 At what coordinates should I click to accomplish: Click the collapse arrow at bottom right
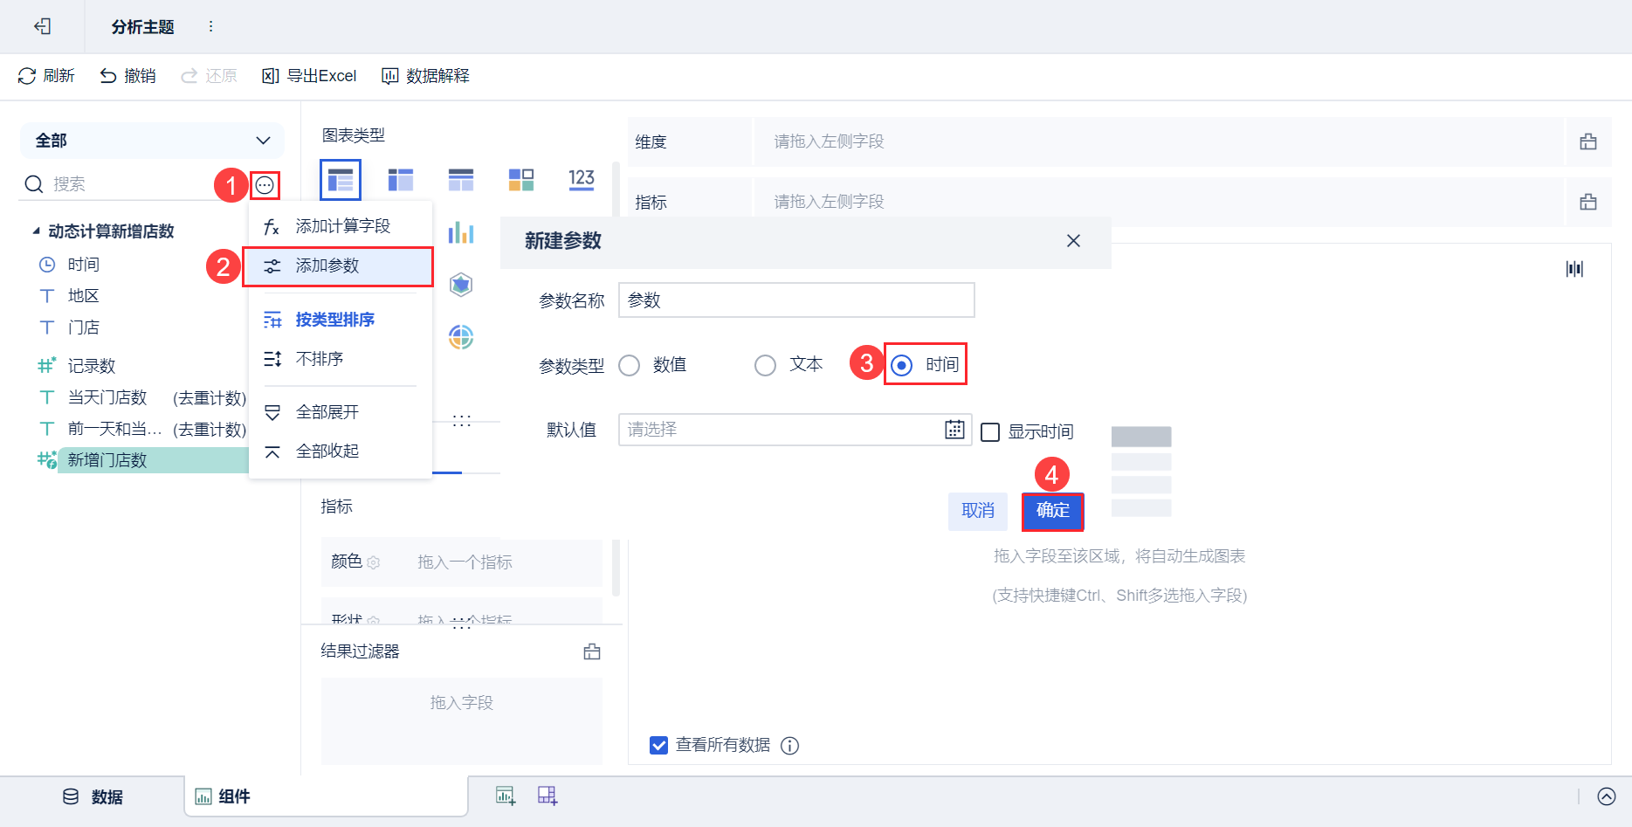click(1607, 796)
